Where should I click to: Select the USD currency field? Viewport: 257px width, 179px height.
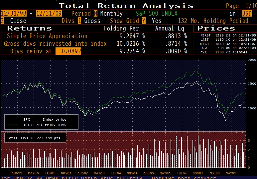tap(247, 14)
